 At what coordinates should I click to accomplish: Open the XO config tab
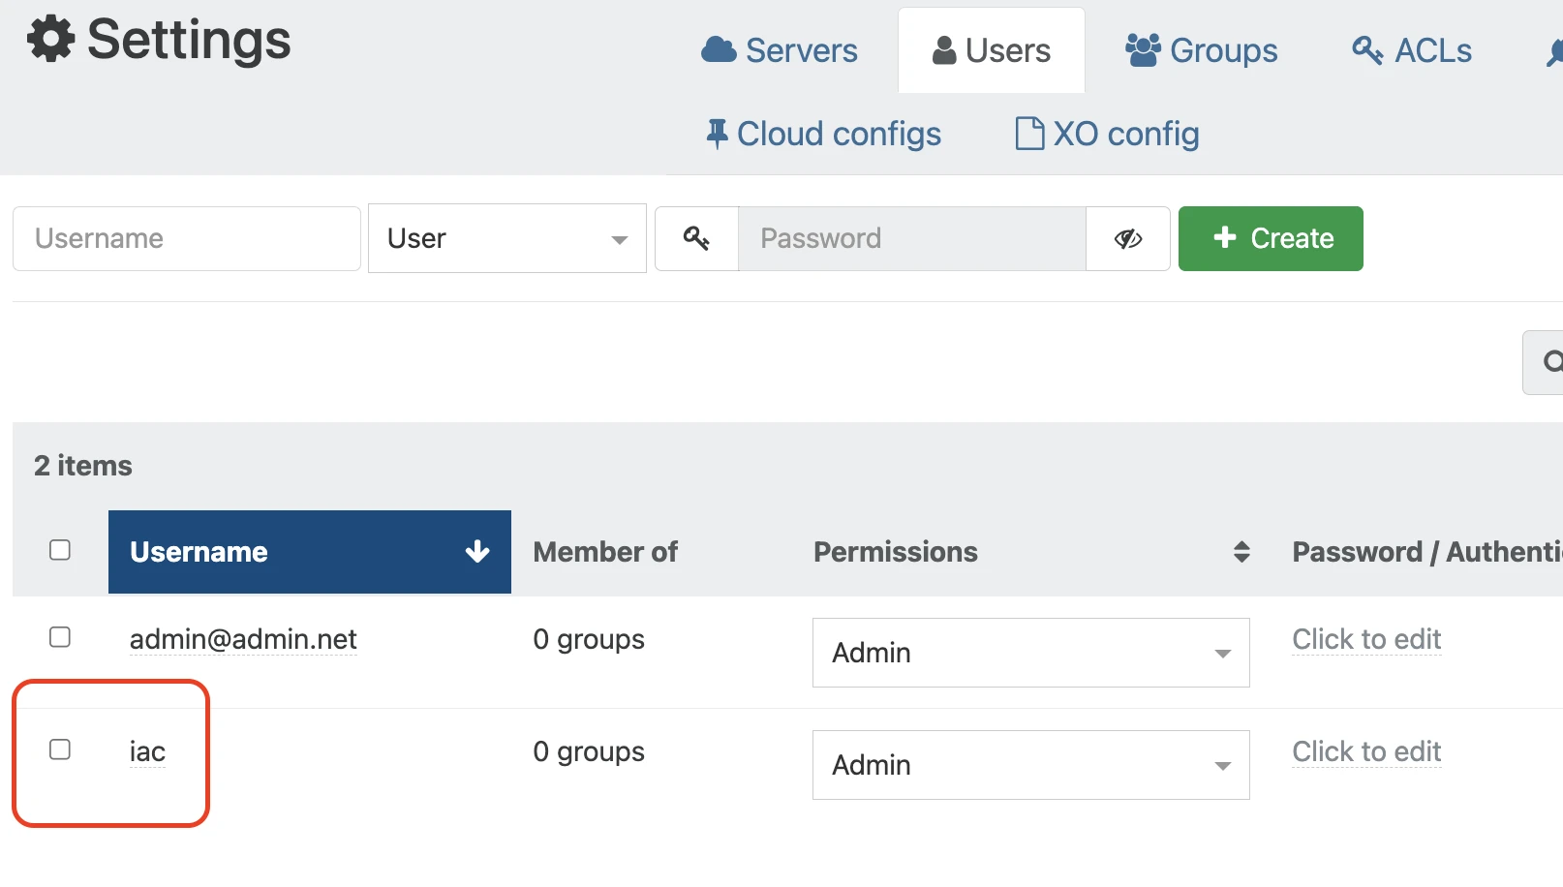[x=1107, y=134]
